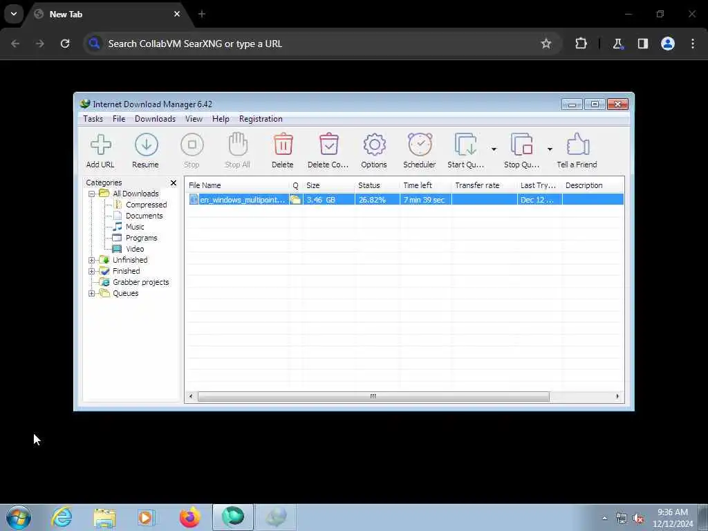Click the muted volume tray icon
Screen dimensions: 708x531
(x=638, y=519)
